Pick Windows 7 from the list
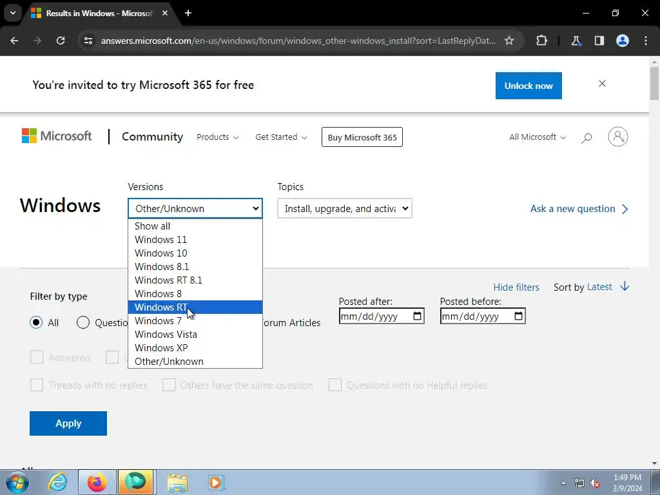The width and height of the screenshot is (660, 495). [195, 321]
